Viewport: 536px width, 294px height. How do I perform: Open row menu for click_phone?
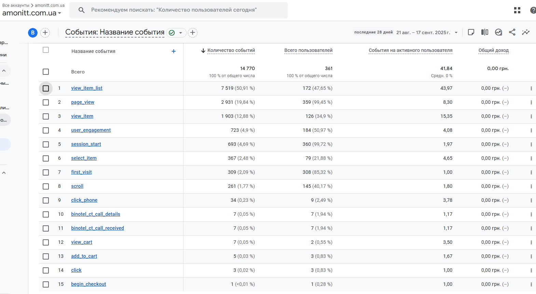(x=531, y=200)
